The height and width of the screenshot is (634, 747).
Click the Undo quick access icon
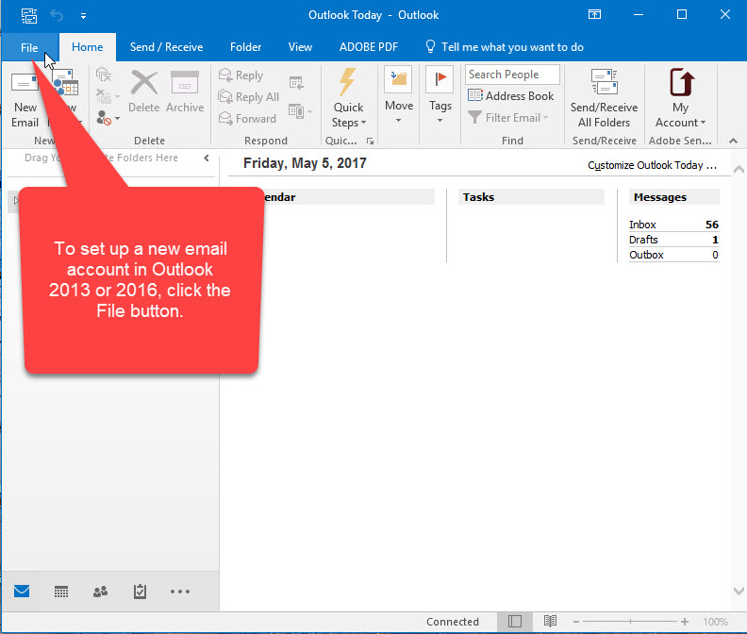(57, 15)
